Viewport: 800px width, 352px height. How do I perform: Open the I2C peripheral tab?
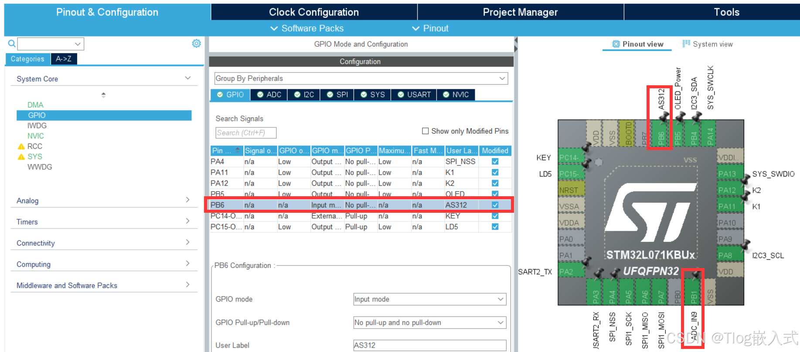(x=304, y=95)
